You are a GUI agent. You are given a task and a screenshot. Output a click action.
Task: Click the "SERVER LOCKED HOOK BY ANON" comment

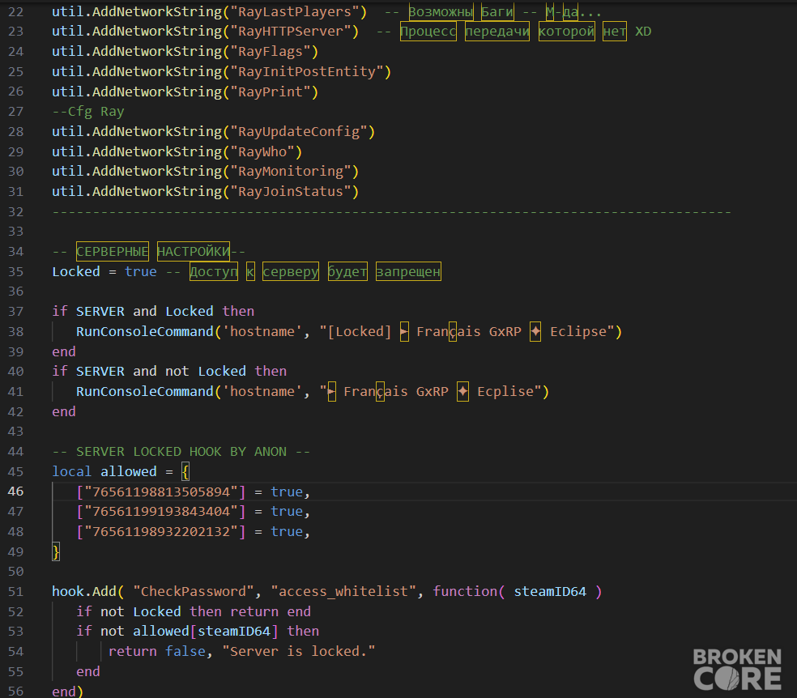(181, 451)
